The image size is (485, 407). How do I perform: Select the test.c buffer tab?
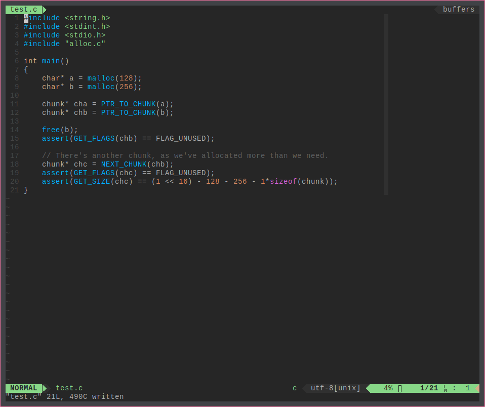click(x=23, y=10)
